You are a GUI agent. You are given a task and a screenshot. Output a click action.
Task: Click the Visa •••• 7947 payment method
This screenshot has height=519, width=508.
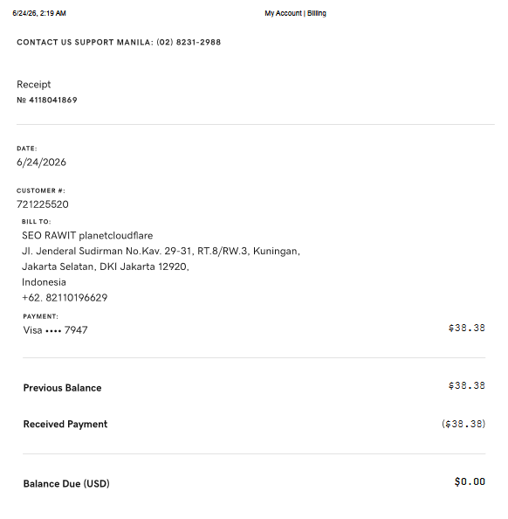(55, 330)
